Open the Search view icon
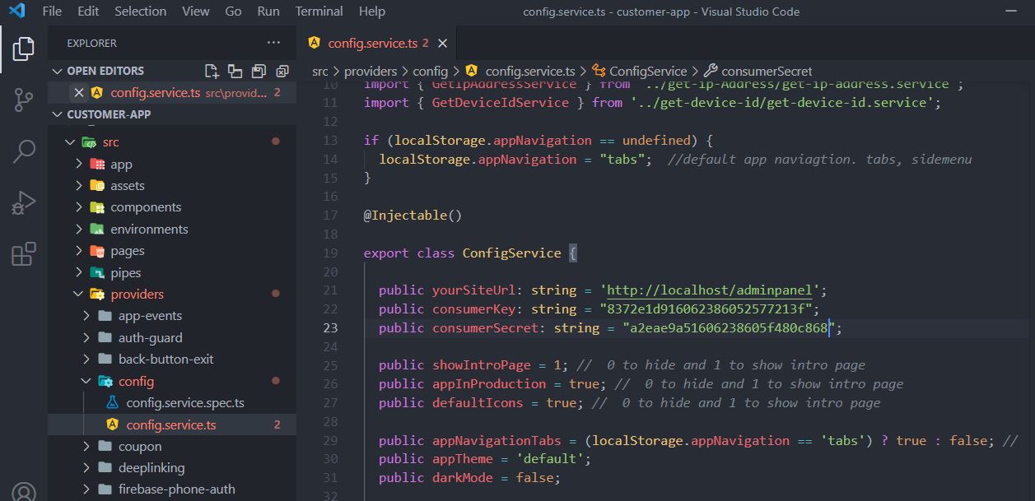 pos(24,151)
